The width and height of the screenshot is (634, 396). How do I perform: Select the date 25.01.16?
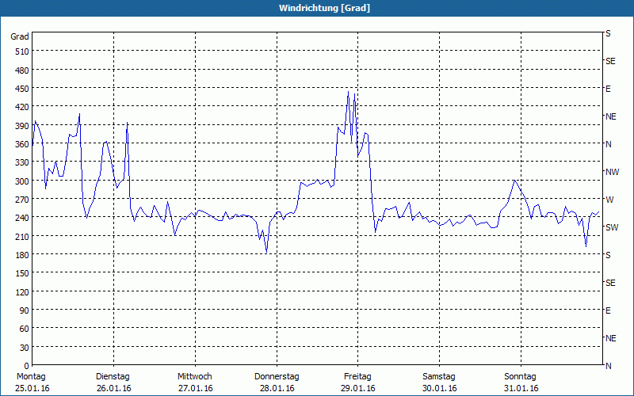32,388
